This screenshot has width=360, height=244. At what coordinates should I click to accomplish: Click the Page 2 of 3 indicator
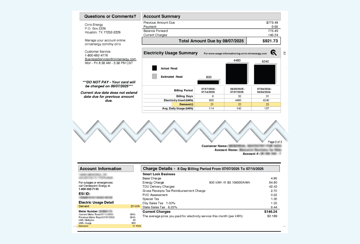tap(275, 142)
